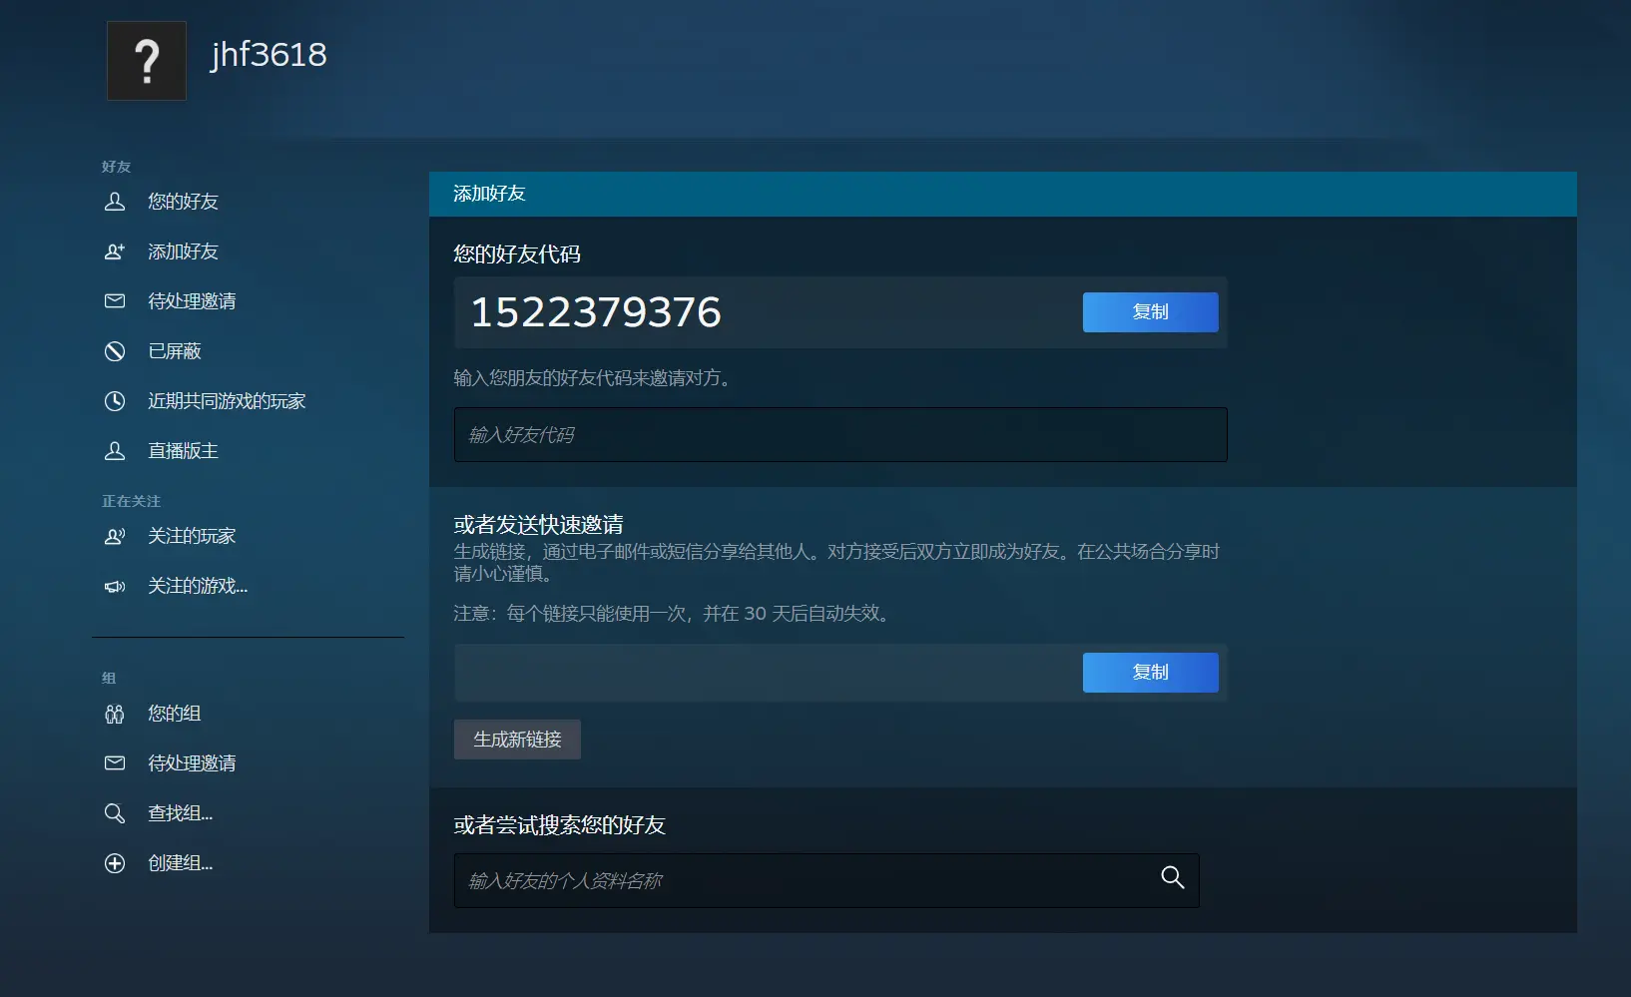Click the envelope icon under the 好友 section
Screen dimensions: 1631x997
click(x=115, y=301)
